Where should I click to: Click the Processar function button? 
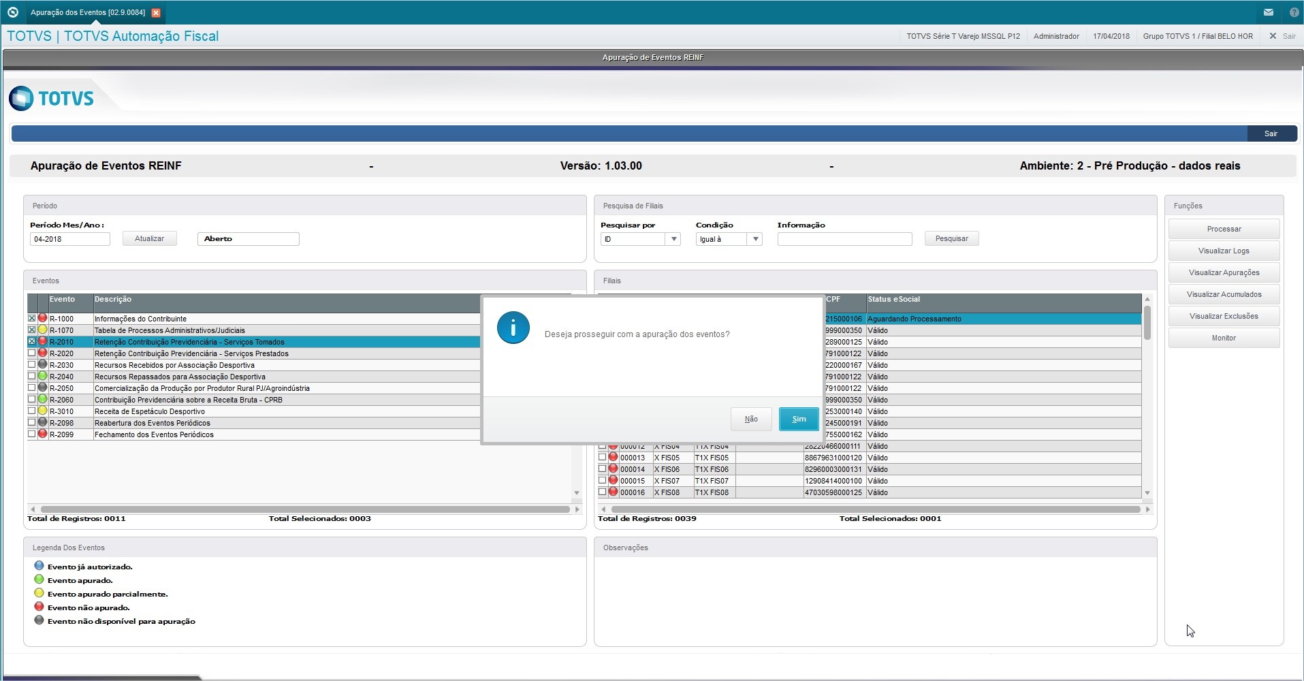click(x=1224, y=229)
